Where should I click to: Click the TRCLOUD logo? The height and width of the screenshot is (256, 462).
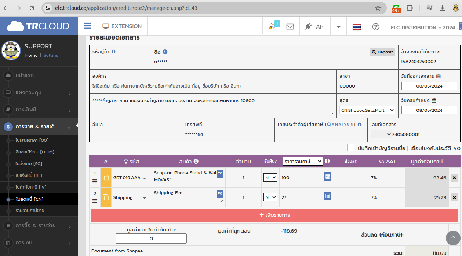39,26
